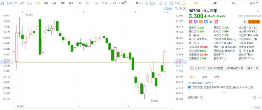Read the 恒大汽车 insider news announcement
Viewport: 262px width, 110px height.
click(x=225, y=68)
